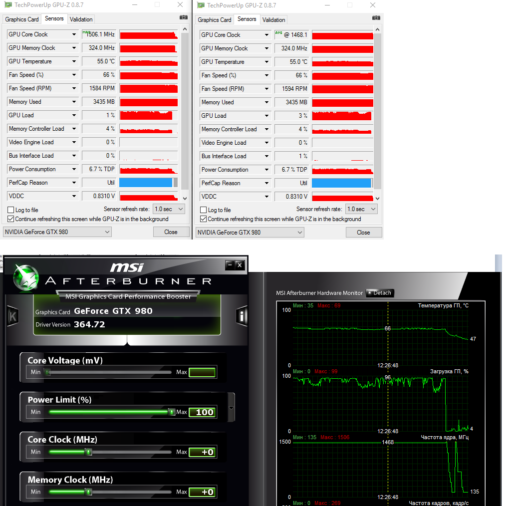The height and width of the screenshot is (506, 511).
Task: Open sensor refresh rate dropdown in left GPU-Z
Action: point(169,209)
